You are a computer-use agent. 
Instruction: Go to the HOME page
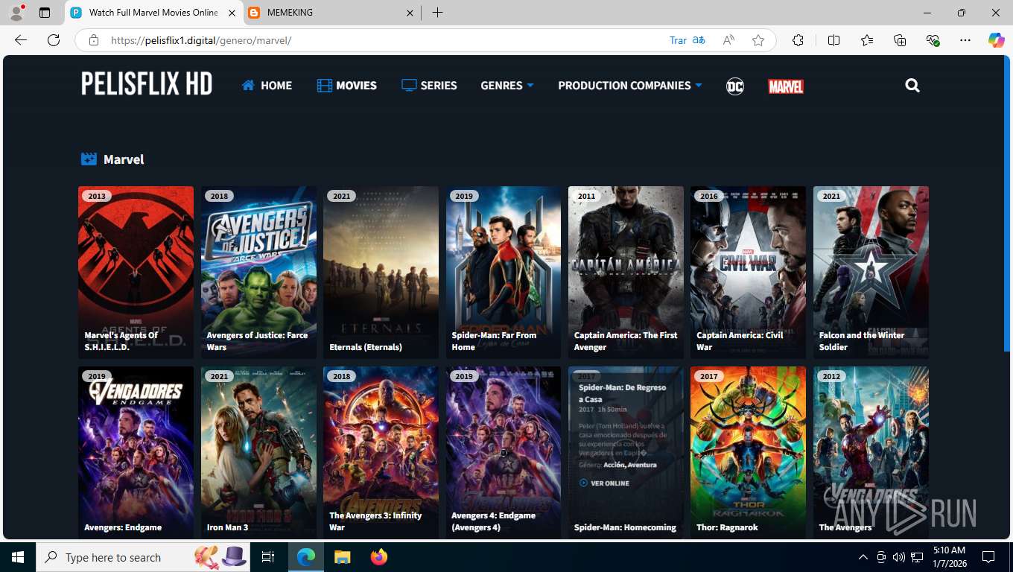click(267, 86)
